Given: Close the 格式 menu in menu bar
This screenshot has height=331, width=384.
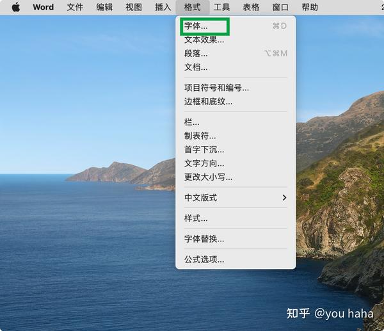Looking at the screenshot, I should 193,7.
